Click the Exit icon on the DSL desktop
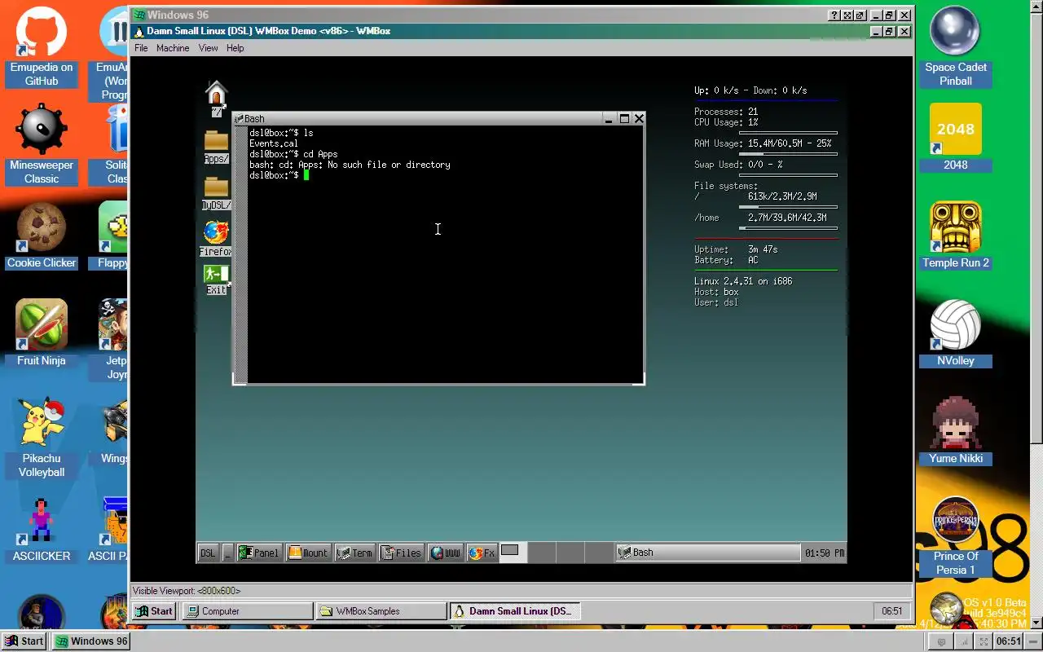Screen dimensions: 1043x652 pyautogui.click(x=216, y=279)
